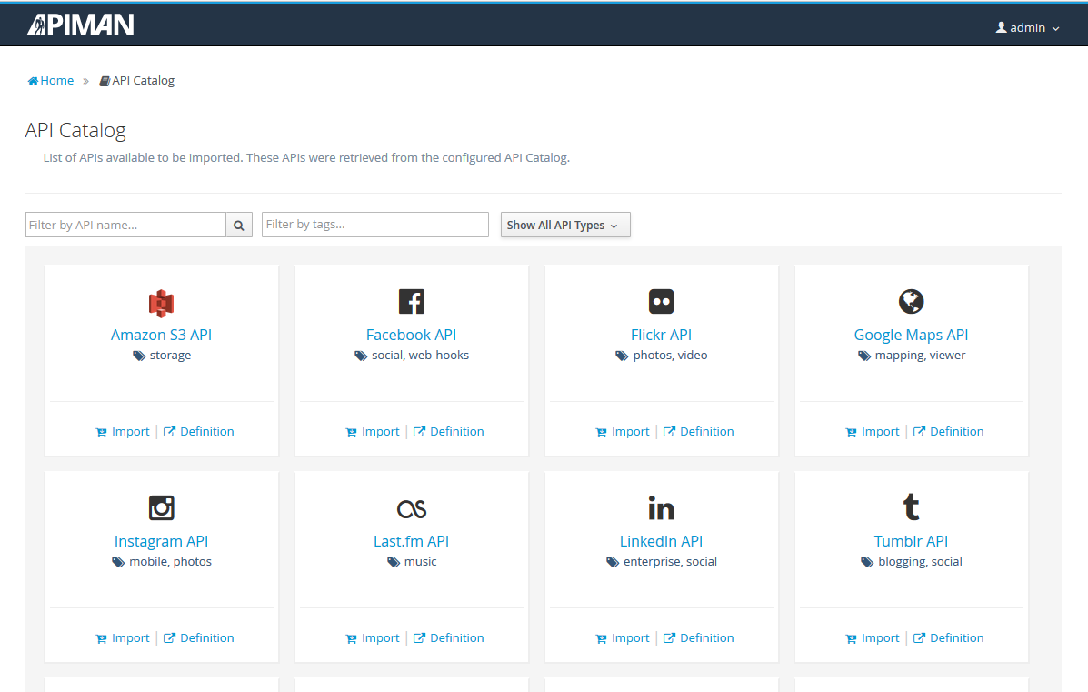Click the tag icon under Google Maps API
This screenshot has width=1088, height=692.
863,356
